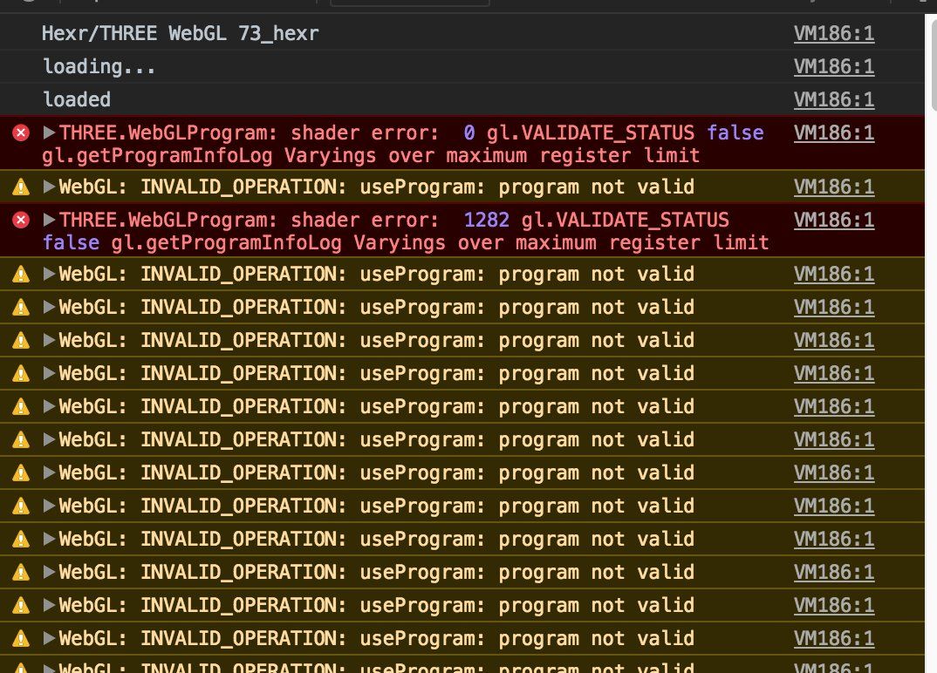The image size is (937, 673).
Task: Click the warning icon between the two shader errors
Action: [20, 187]
